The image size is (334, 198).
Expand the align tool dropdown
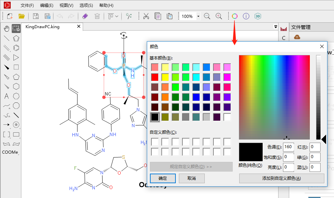click(117, 16)
